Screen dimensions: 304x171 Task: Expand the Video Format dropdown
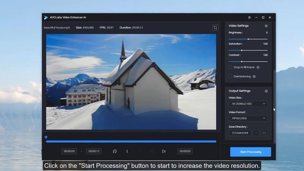coord(248,118)
